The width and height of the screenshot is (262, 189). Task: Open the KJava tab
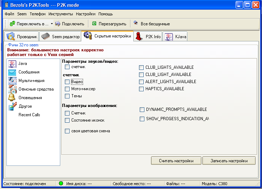click(x=175, y=36)
